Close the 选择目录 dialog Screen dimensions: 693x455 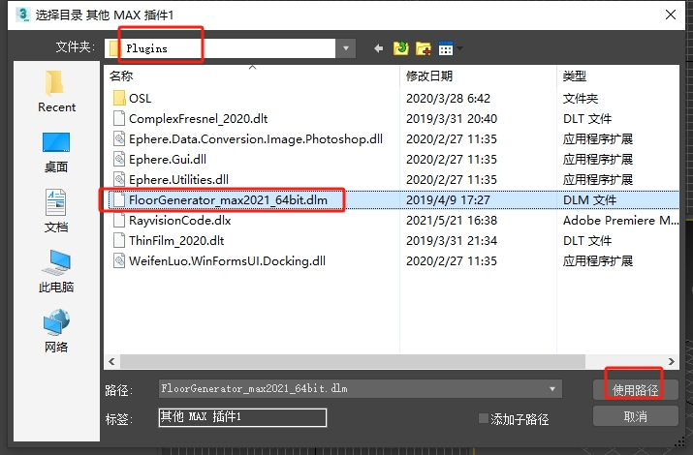click(671, 15)
